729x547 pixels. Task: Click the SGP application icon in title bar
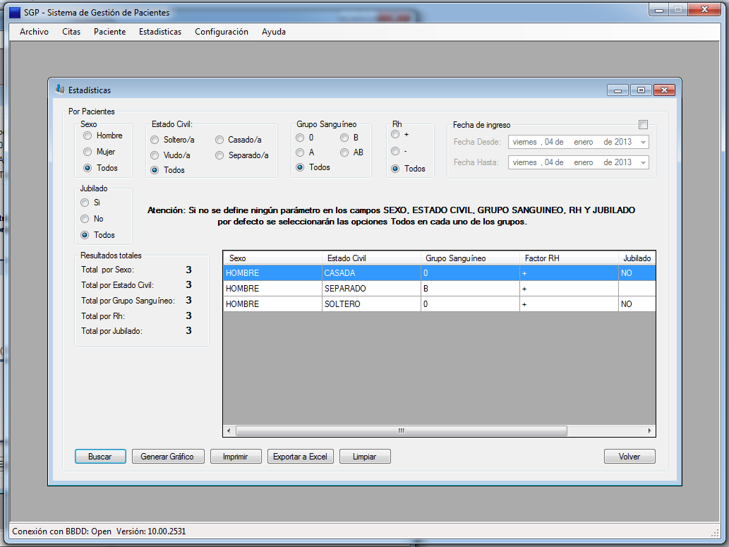(14, 12)
